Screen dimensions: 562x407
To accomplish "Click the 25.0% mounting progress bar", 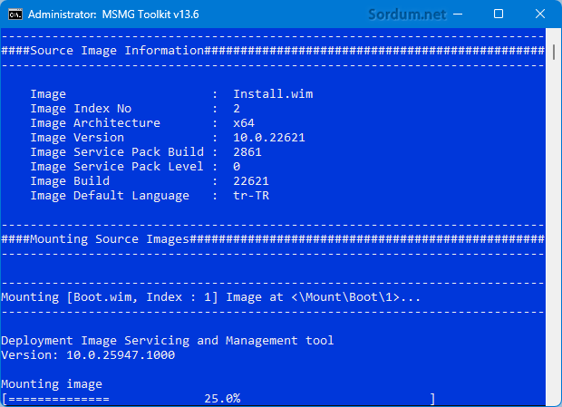I will pyautogui.click(x=218, y=399).
